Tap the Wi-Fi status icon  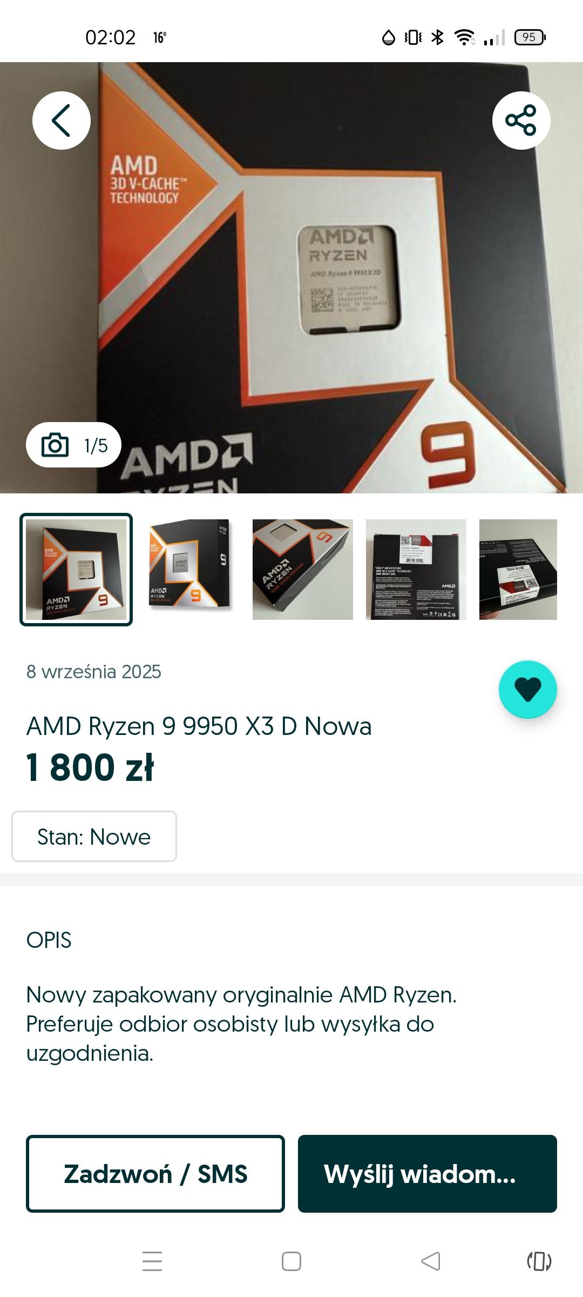click(464, 37)
